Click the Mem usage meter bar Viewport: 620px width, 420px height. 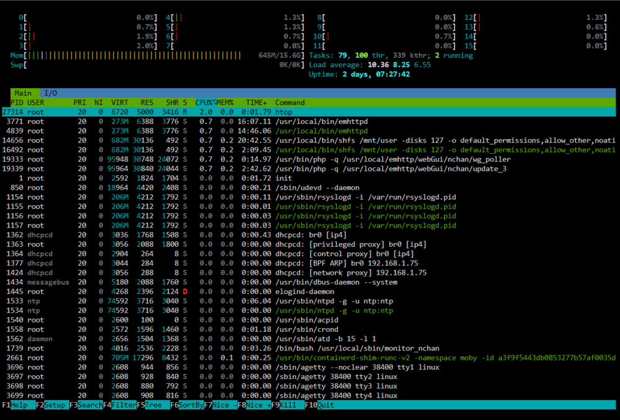157,55
